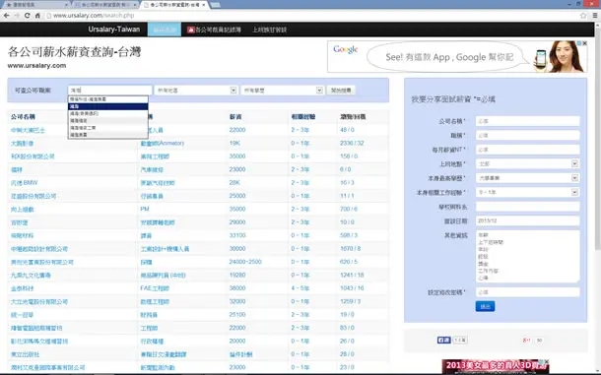Click the salary column header
This screenshot has height=375, width=601.
pyautogui.click(x=235, y=117)
